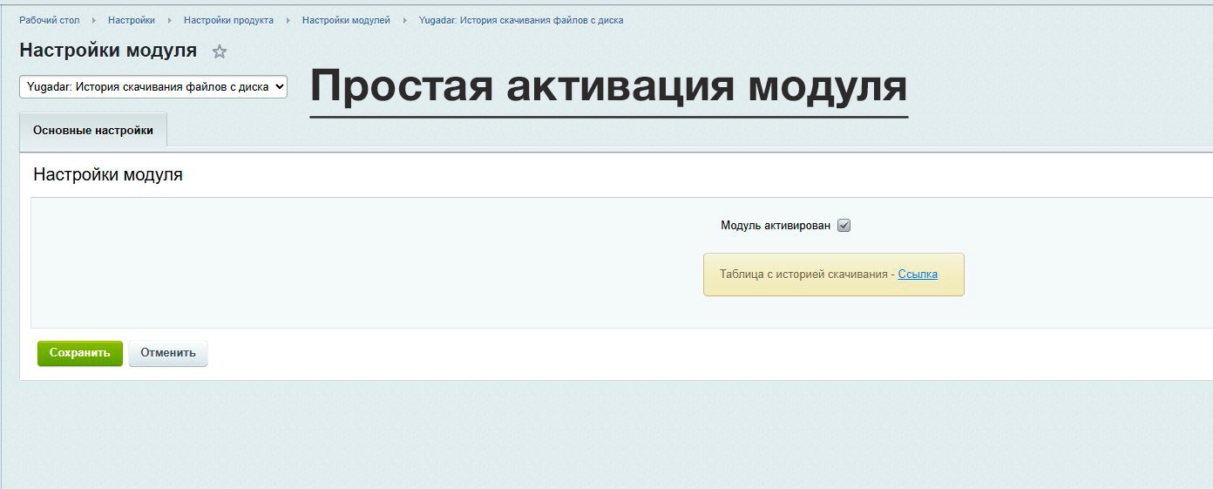Click arrow after 'Настройки модулей' breadcrumb
1213x489 pixels.
404,20
